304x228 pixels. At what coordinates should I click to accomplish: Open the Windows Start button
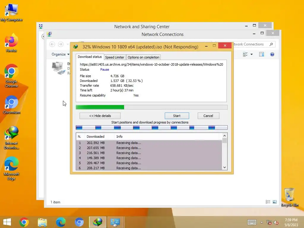click(x=7, y=222)
